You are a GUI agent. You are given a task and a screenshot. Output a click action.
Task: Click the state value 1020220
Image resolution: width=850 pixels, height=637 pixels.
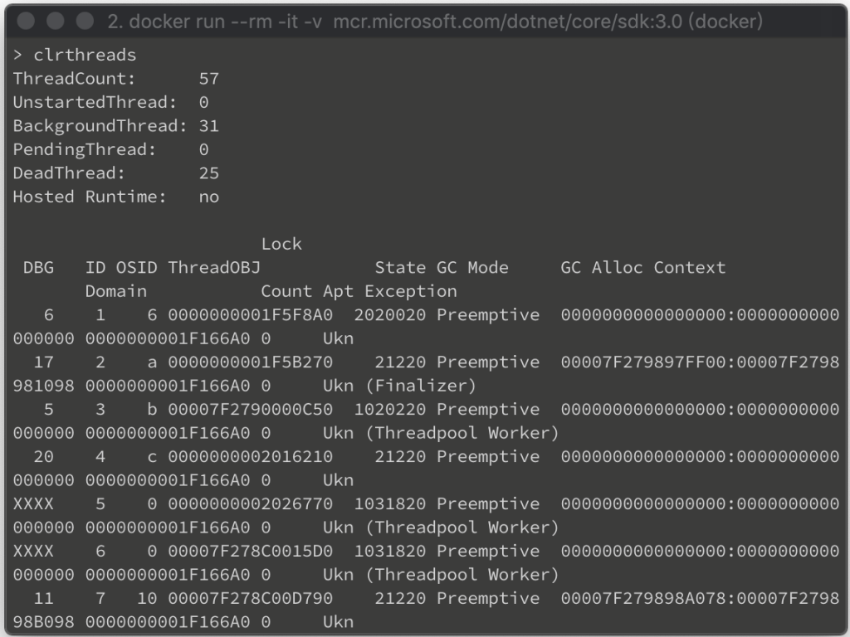(x=390, y=410)
